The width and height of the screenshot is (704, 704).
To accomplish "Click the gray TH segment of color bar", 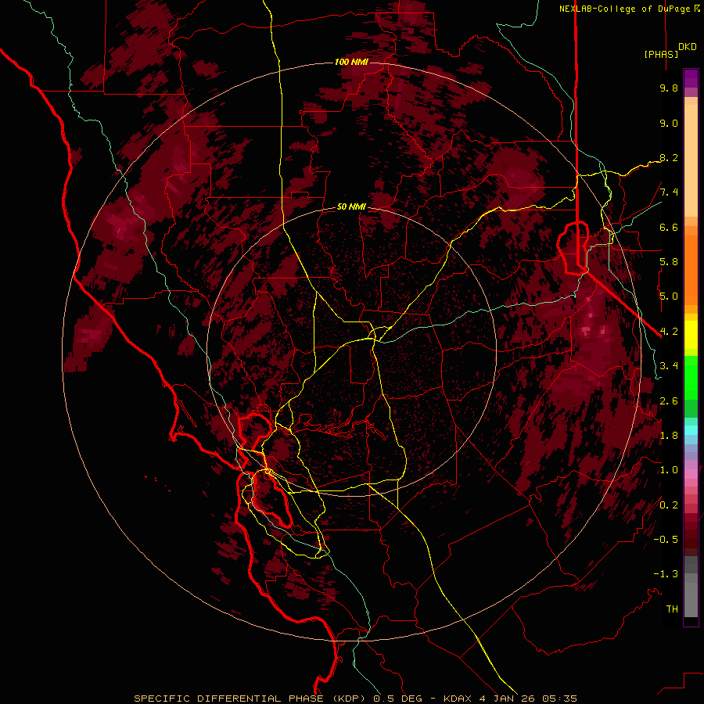I will point(691,599).
